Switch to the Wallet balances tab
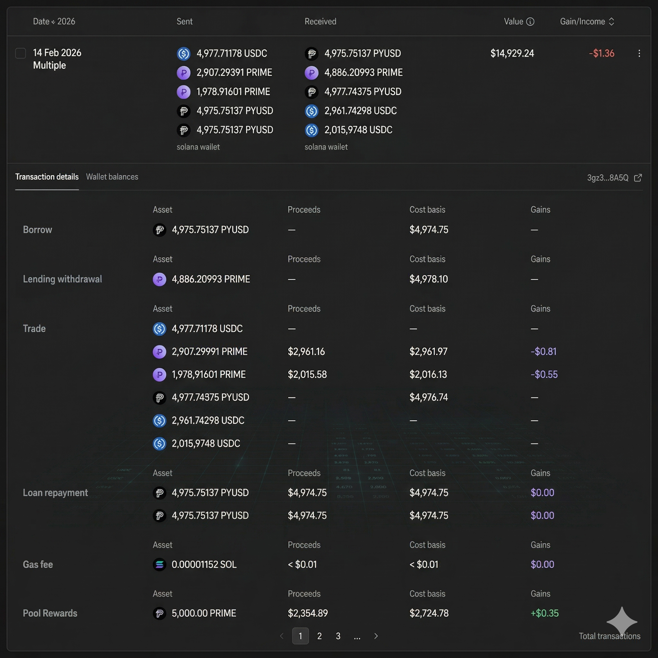This screenshot has width=658, height=658. [x=112, y=177]
